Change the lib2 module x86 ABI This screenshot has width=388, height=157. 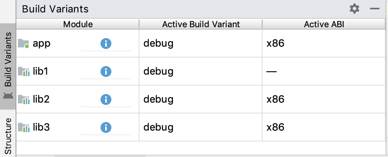click(x=325, y=99)
